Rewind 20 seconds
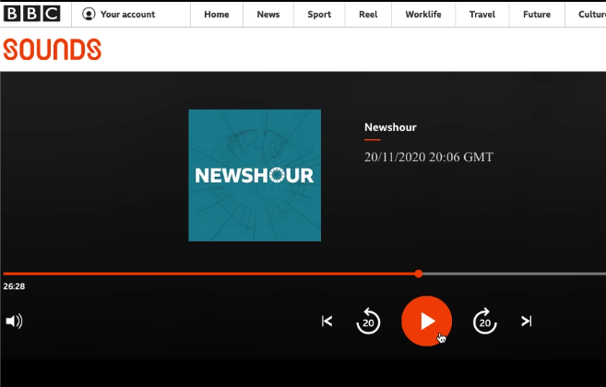This screenshot has height=387, width=606. pyautogui.click(x=368, y=321)
